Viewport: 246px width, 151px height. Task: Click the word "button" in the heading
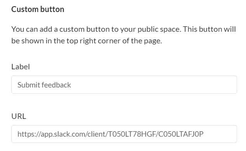[52, 9]
